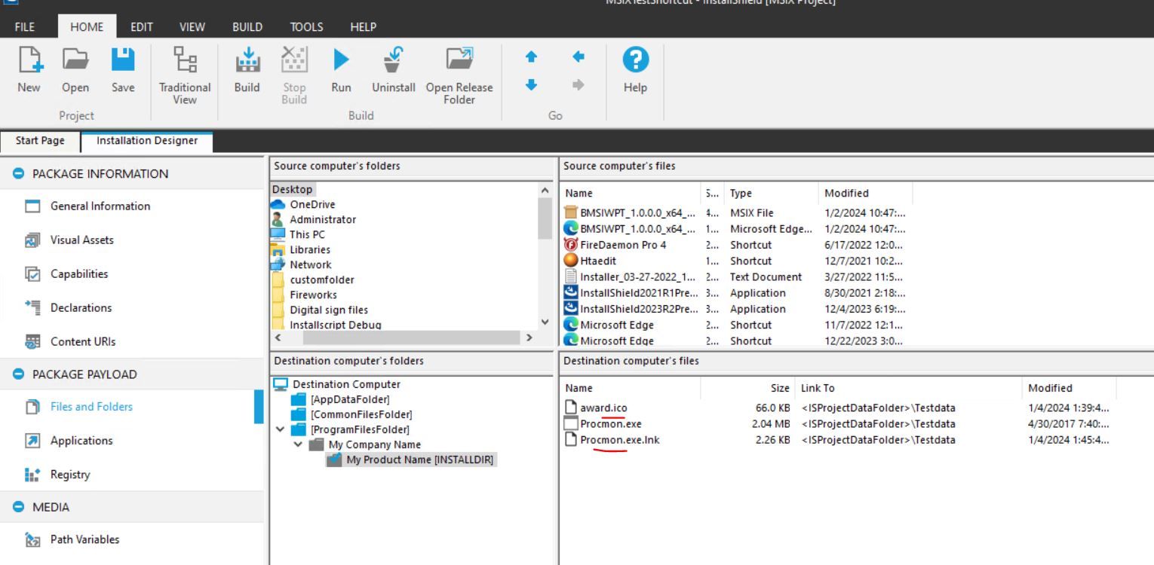The width and height of the screenshot is (1154, 565).
Task: Collapse the ProgramFilesFolder tree node
Action: coord(281,429)
